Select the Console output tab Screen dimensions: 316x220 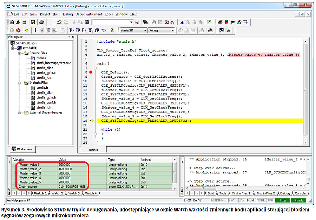[x=301, y=193]
